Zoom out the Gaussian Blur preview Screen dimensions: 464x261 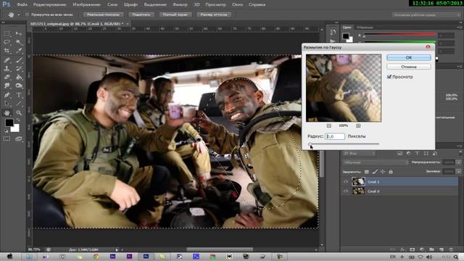tap(328, 125)
